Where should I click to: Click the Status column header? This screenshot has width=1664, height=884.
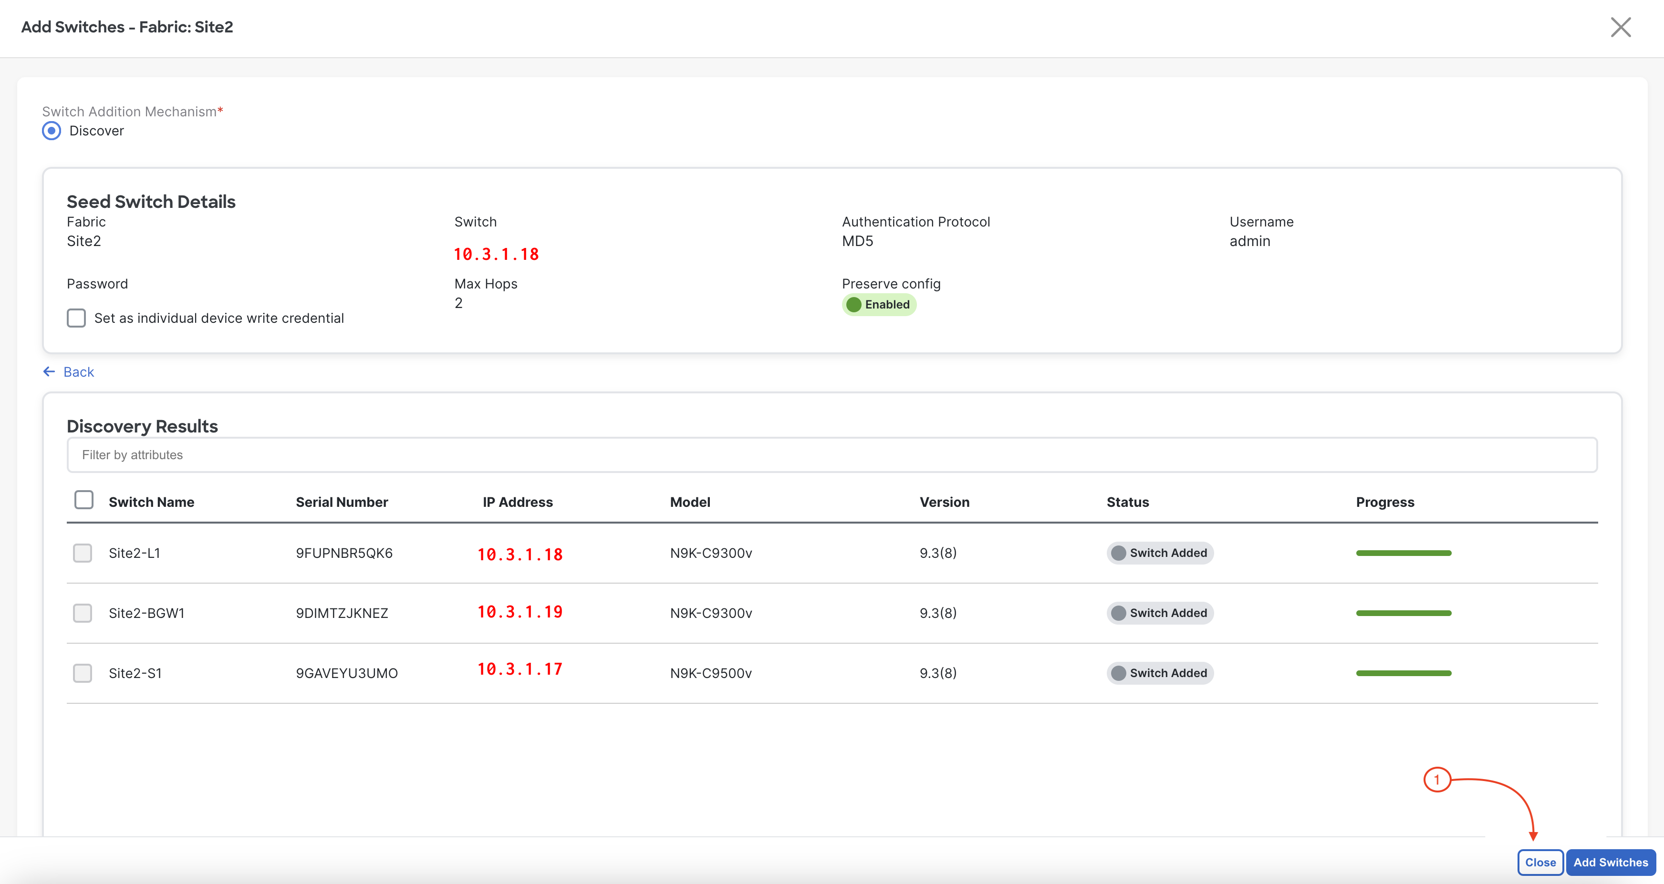click(1127, 502)
